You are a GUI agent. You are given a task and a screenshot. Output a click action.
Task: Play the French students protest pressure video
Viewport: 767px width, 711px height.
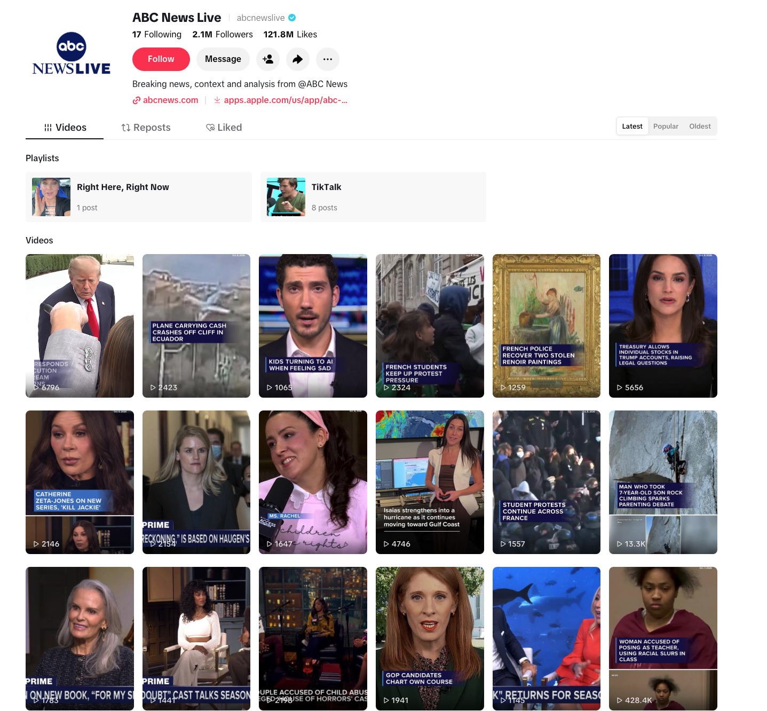430,326
